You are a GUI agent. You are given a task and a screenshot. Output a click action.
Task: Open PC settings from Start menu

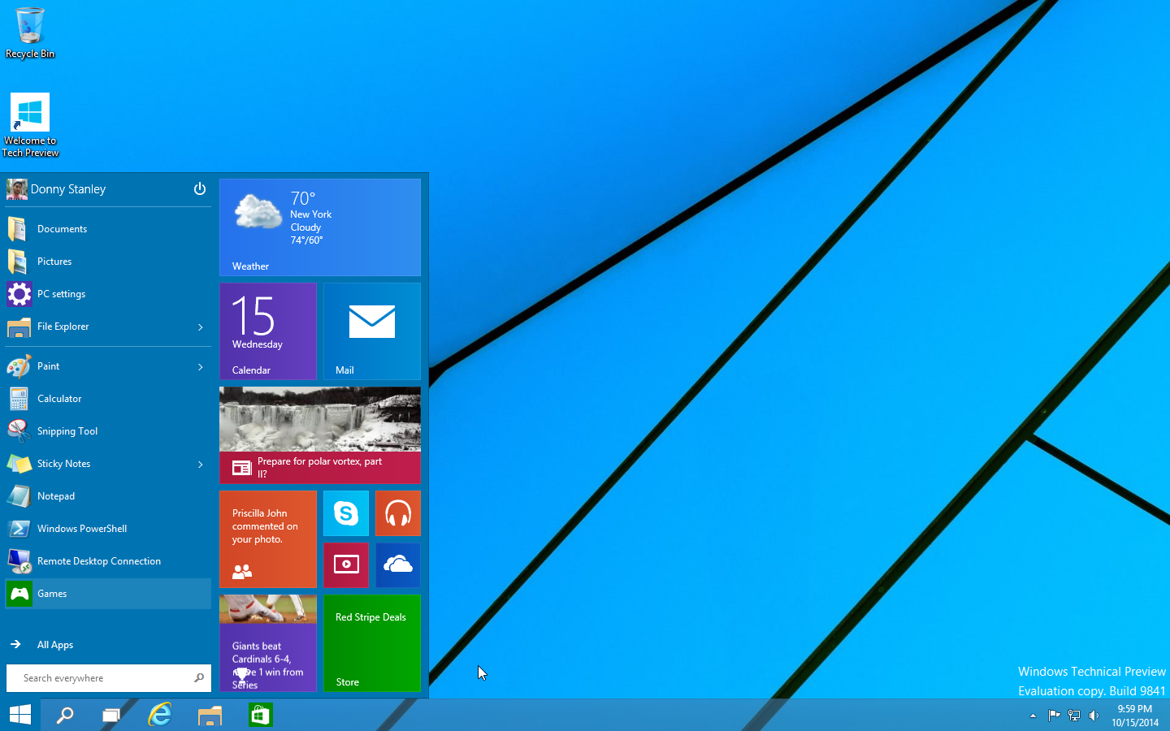pyautogui.click(x=61, y=294)
